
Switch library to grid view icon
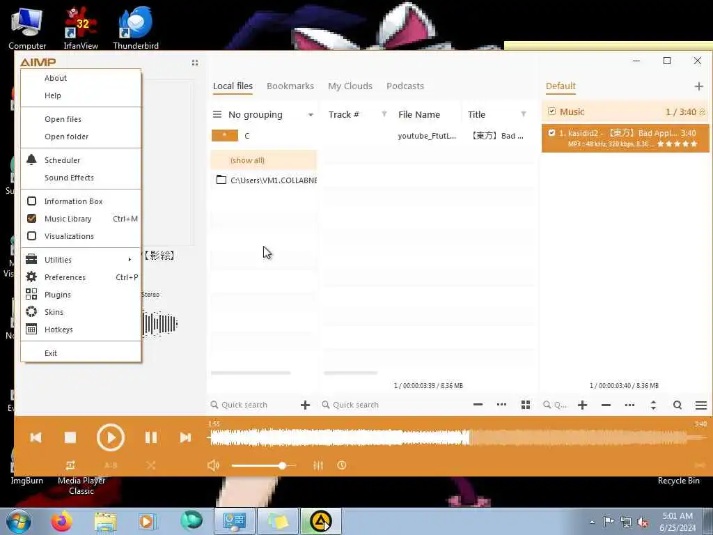pos(526,405)
